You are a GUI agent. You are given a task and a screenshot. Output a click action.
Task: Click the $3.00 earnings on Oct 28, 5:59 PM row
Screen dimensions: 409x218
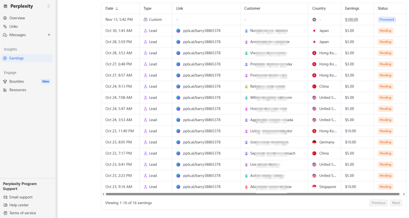(349, 42)
